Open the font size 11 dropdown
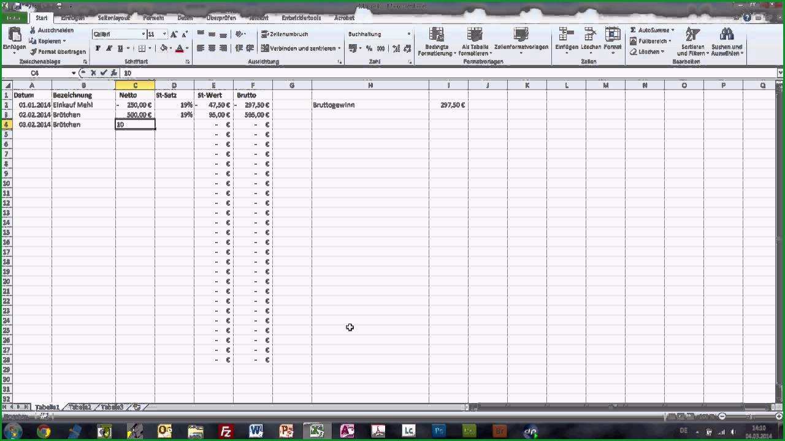The height and width of the screenshot is (441, 785). pyautogui.click(x=164, y=34)
